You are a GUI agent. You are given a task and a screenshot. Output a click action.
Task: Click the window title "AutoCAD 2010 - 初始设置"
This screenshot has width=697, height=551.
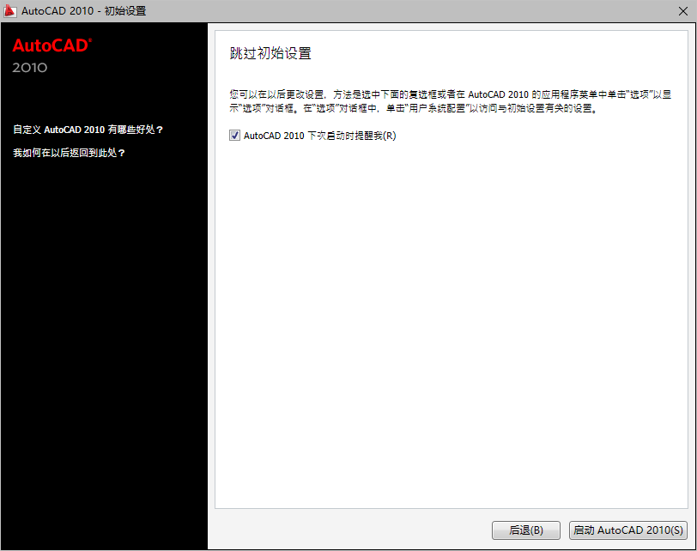pos(83,11)
